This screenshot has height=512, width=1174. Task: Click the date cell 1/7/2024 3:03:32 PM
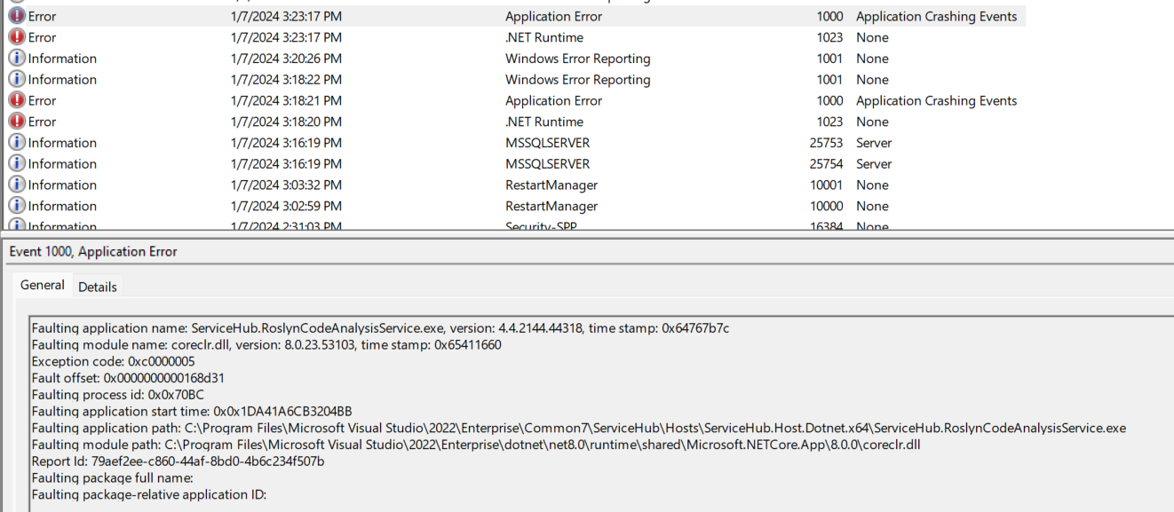click(x=286, y=185)
